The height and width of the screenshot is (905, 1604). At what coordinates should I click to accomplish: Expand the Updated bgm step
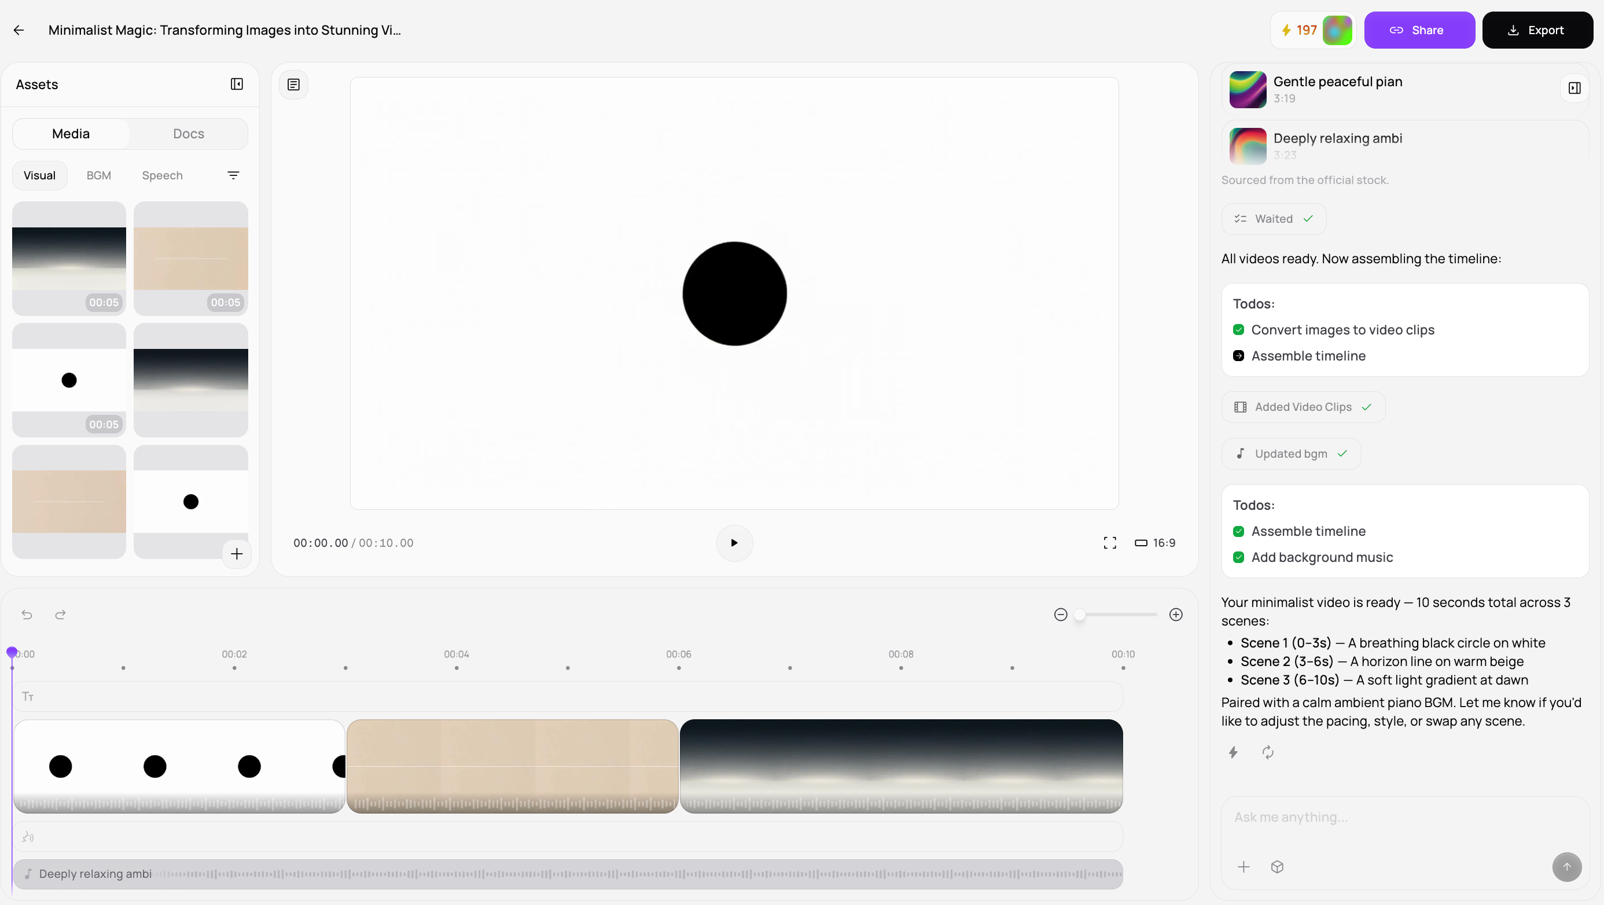(1290, 454)
